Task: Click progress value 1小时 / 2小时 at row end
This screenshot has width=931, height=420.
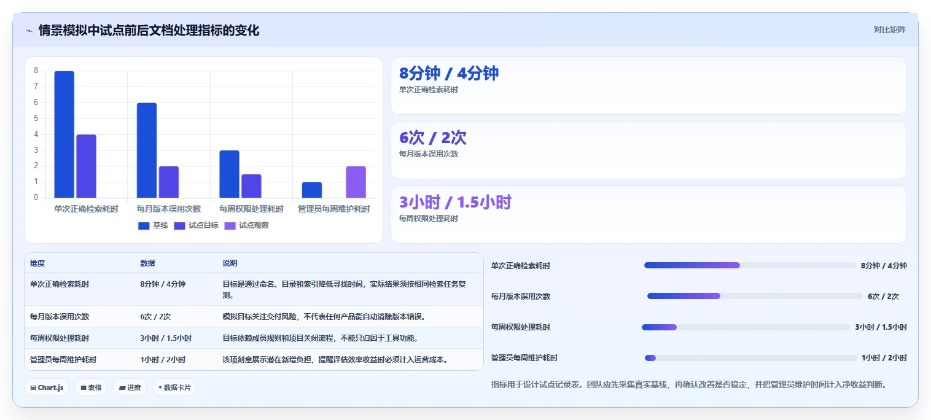Action: click(x=884, y=358)
